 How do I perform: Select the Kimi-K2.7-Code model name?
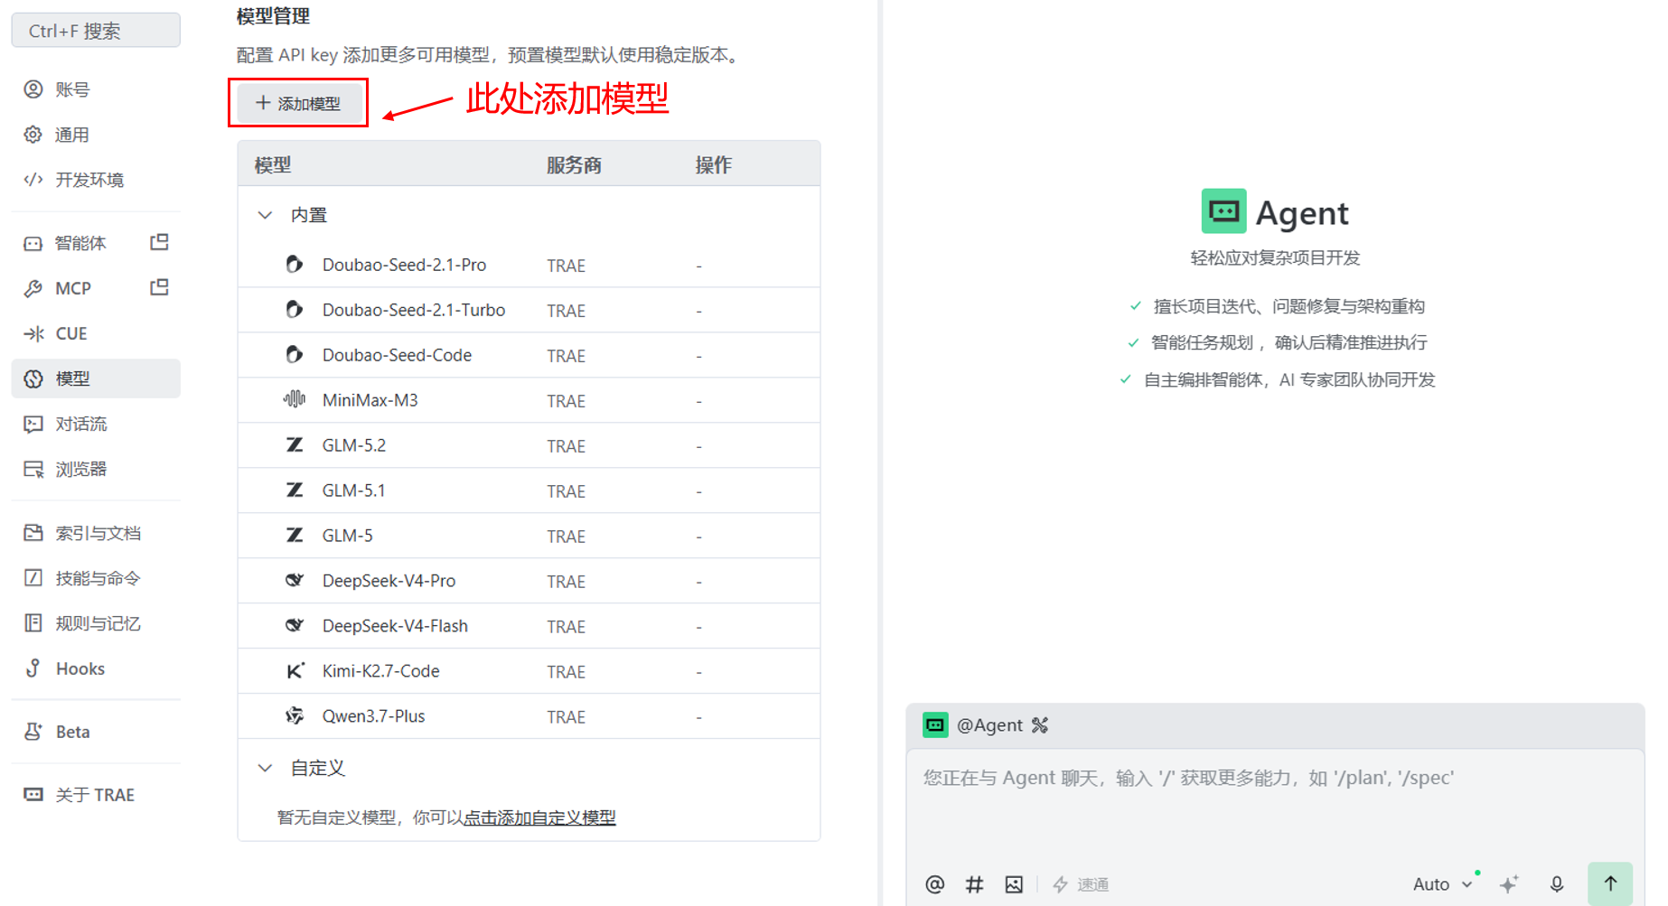[381, 671]
